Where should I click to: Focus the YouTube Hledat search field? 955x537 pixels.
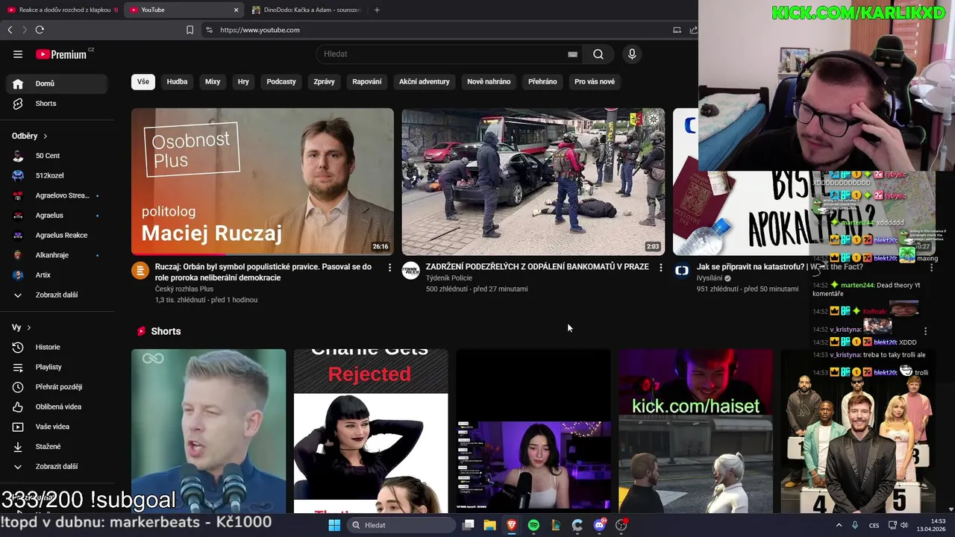[x=440, y=54]
